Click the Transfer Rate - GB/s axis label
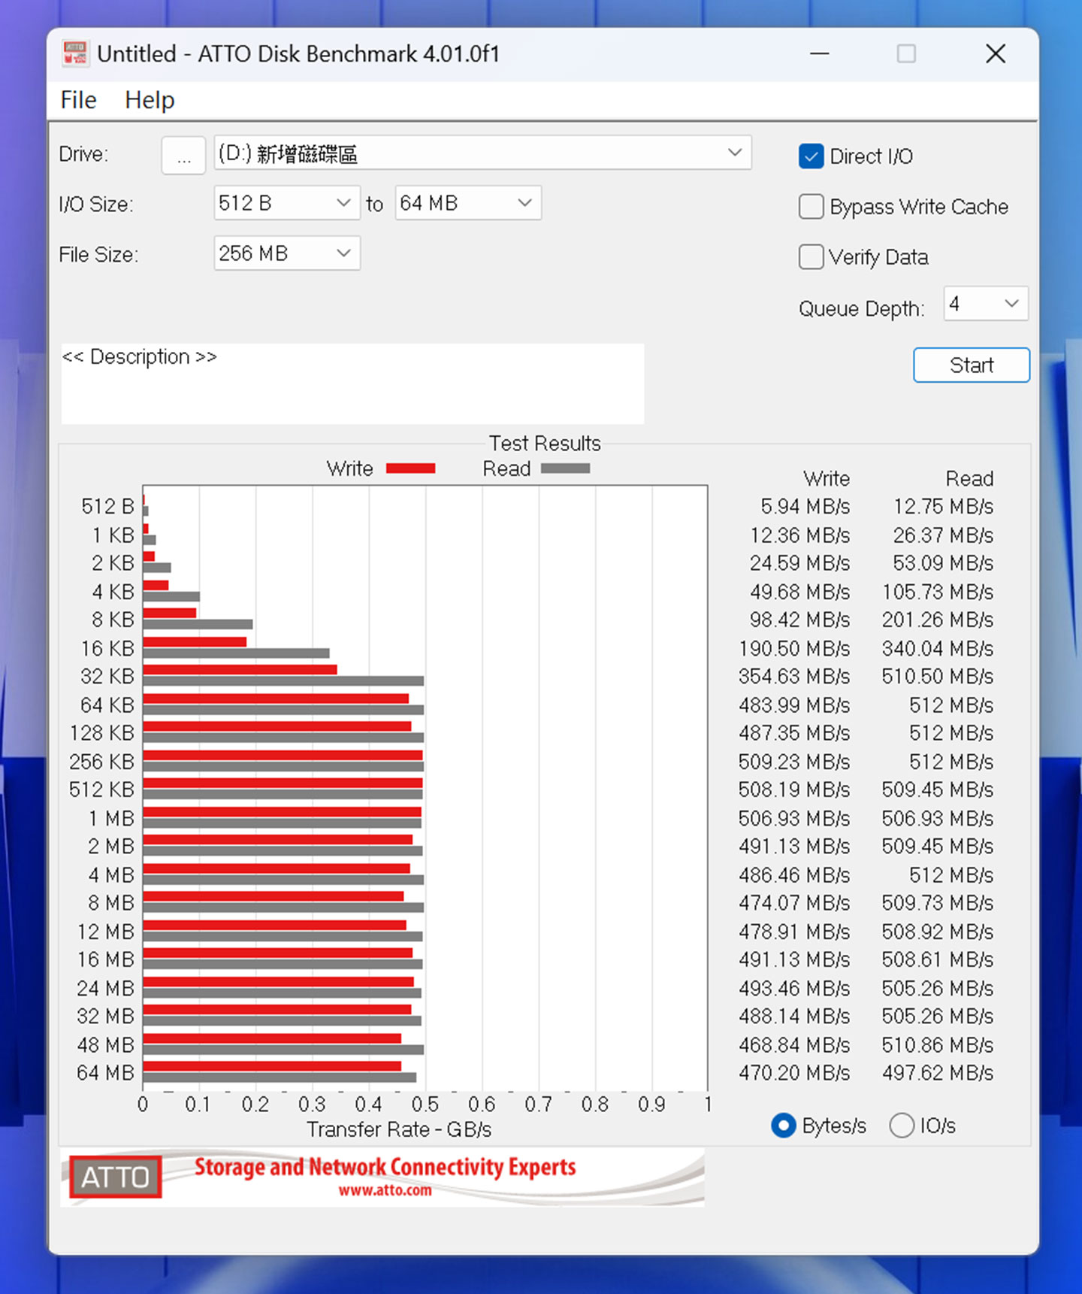The height and width of the screenshot is (1294, 1082). [399, 1130]
